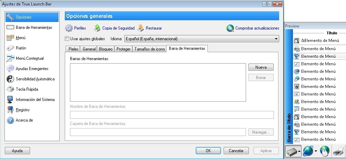The width and height of the screenshot is (346, 159).
Task: Click the Restaurar restore icon
Action: (x=141, y=28)
